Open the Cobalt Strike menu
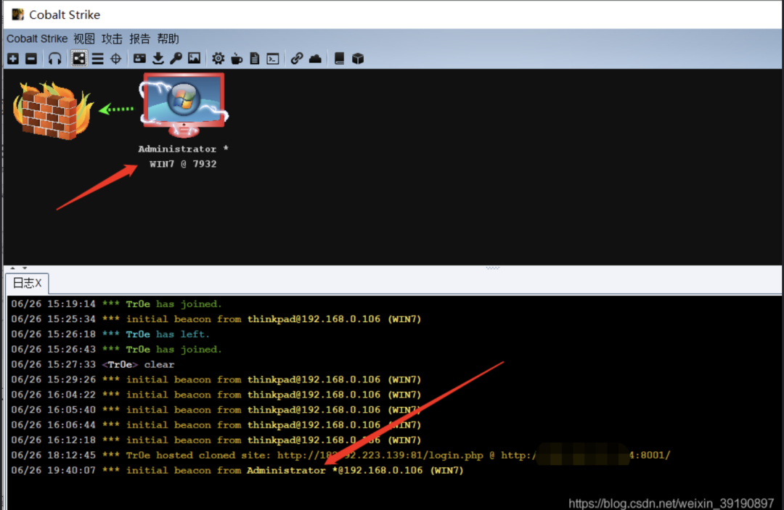The height and width of the screenshot is (510, 784). 37,39
